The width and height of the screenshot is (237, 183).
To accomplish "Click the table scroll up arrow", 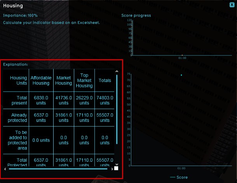I will 116,72.
